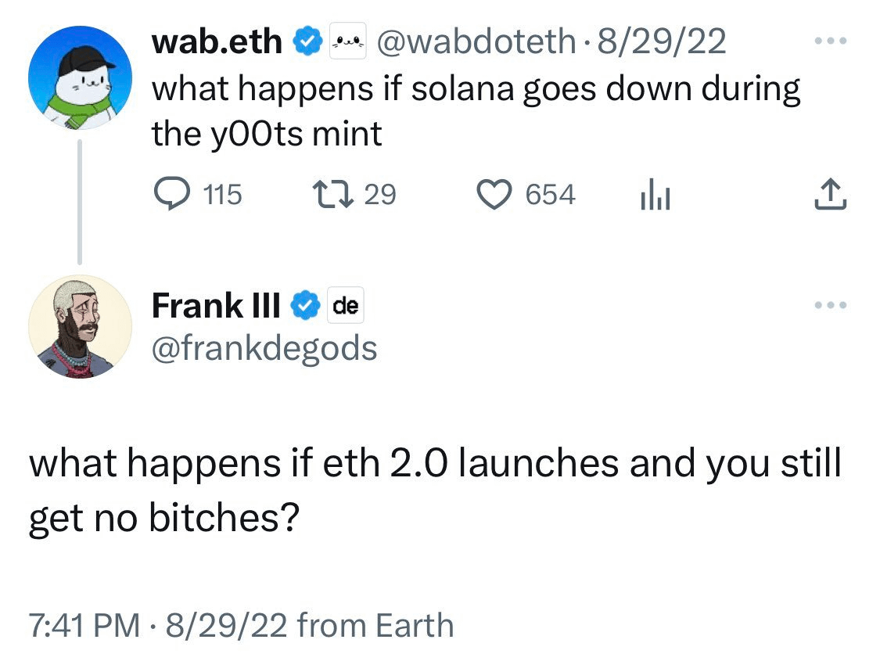The width and height of the screenshot is (880, 661).
Task: Open Frank III's profile avatar
Action: (x=81, y=326)
